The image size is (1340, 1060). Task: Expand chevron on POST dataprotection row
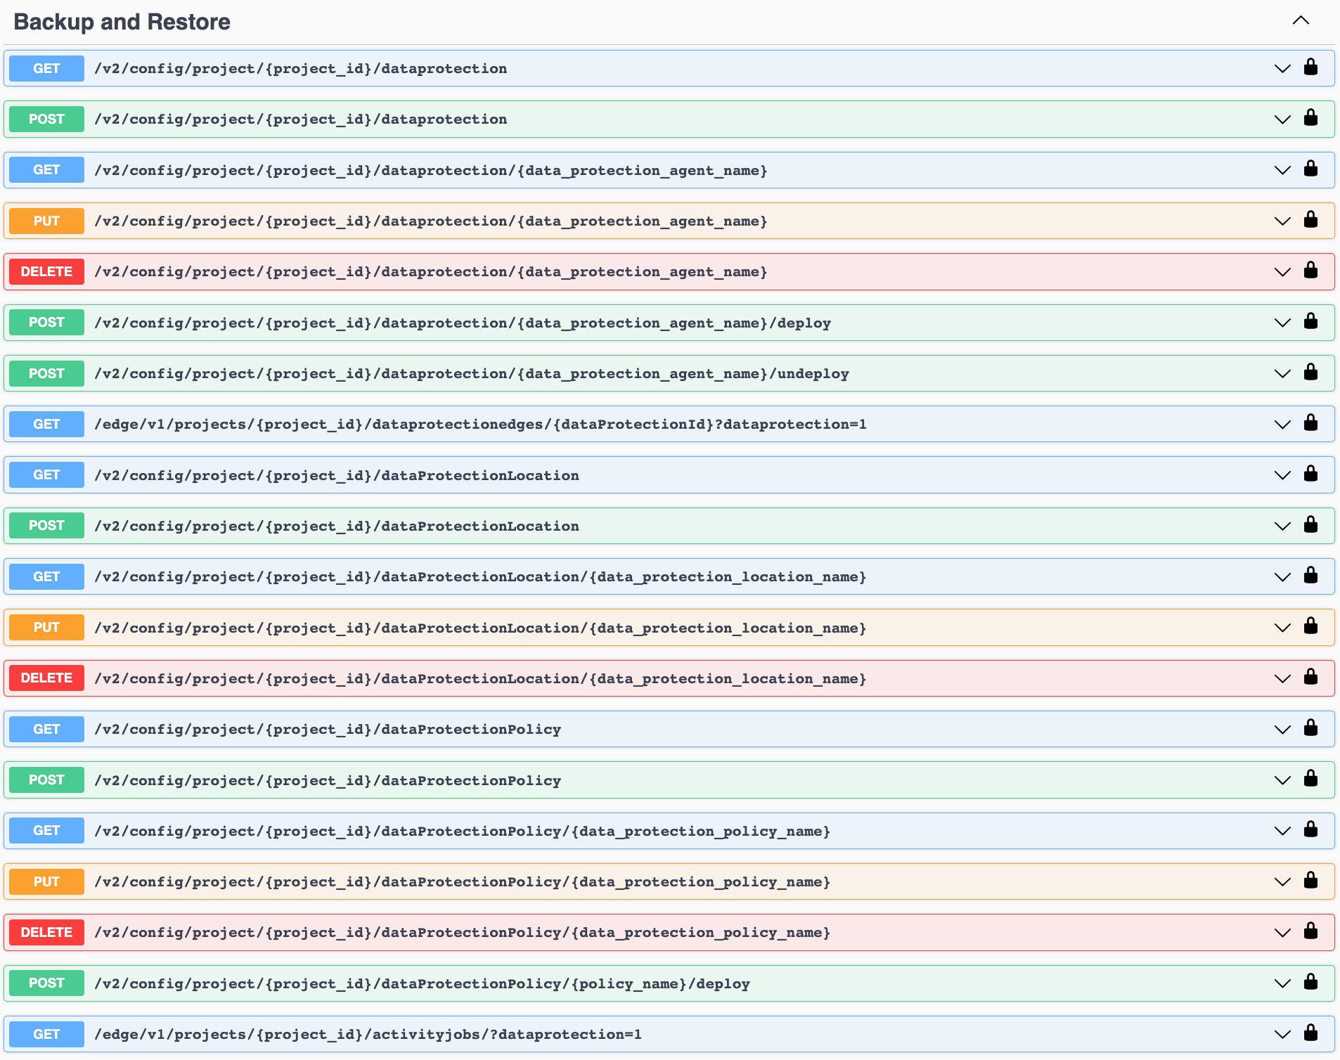point(1282,119)
